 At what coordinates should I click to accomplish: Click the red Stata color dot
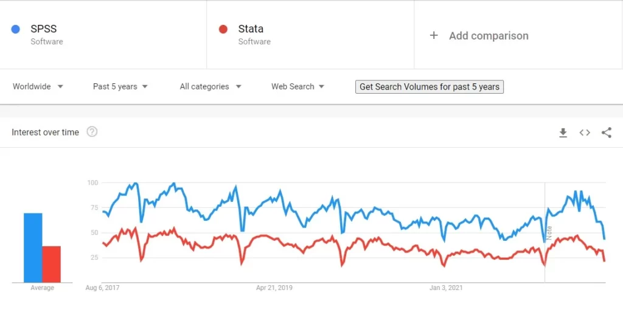[x=223, y=29]
